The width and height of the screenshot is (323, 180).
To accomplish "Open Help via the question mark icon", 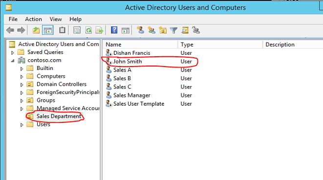I will (x=114, y=30).
